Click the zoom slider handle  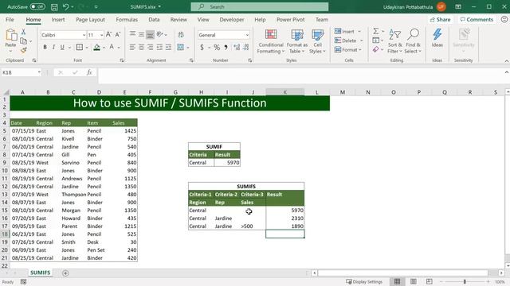click(465, 281)
